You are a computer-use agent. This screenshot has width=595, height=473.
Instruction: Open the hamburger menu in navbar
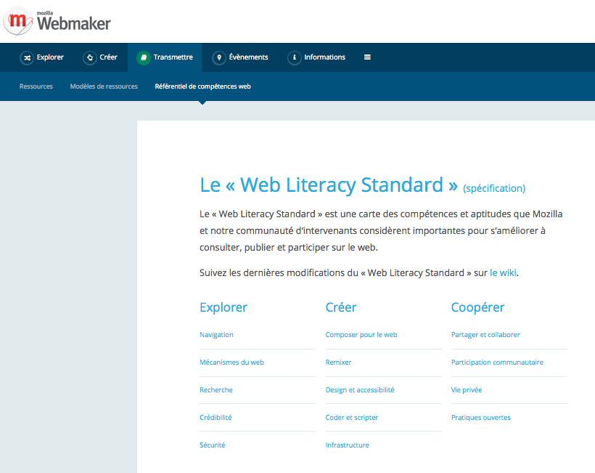click(x=367, y=57)
